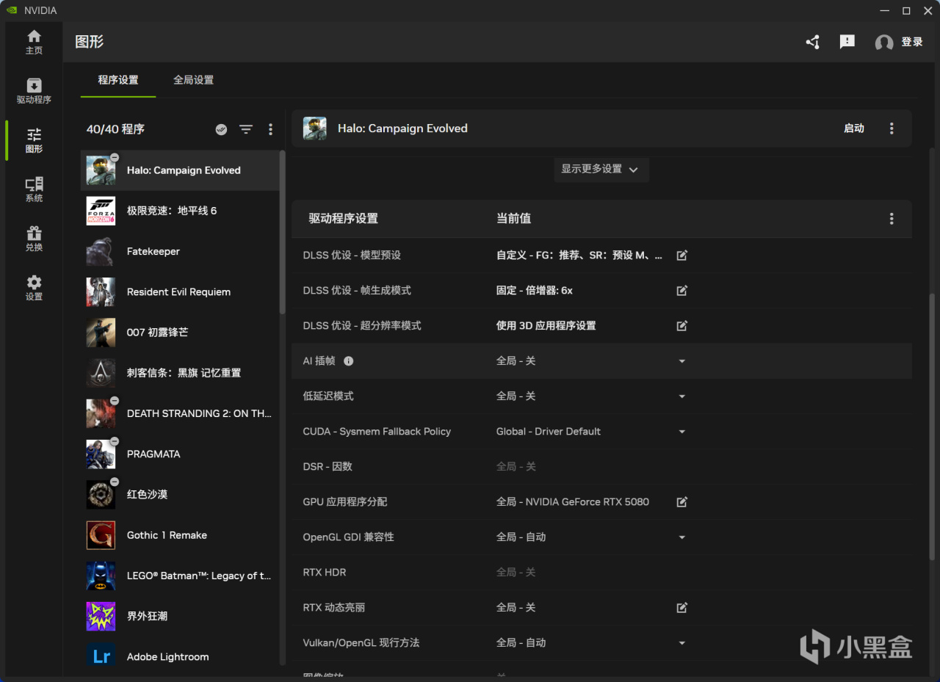The image size is (940, 682).
Task: Select Adobe Lightroom in the program list
Action: [180, 655]
